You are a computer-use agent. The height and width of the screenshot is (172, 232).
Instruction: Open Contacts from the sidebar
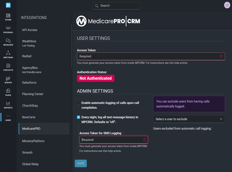tap(8, 66)
